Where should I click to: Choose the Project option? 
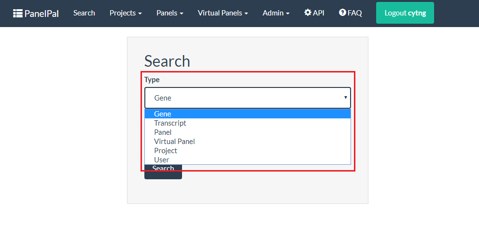pyautogui.click(x=247, y=150)
